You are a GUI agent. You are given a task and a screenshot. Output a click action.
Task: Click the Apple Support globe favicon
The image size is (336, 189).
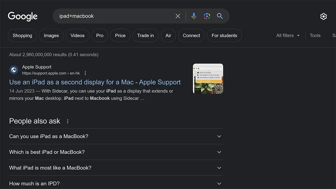pos(14,70)
